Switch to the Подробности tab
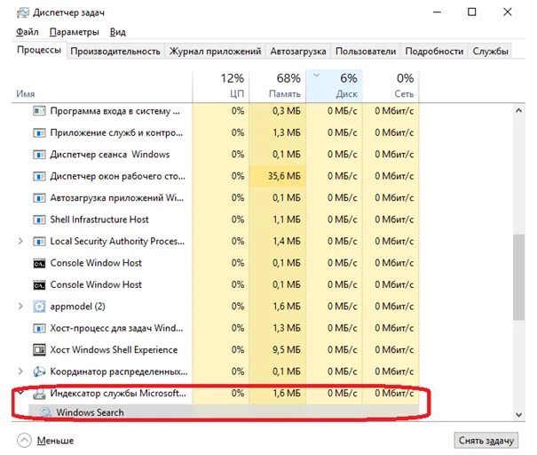 coord(434,51)
